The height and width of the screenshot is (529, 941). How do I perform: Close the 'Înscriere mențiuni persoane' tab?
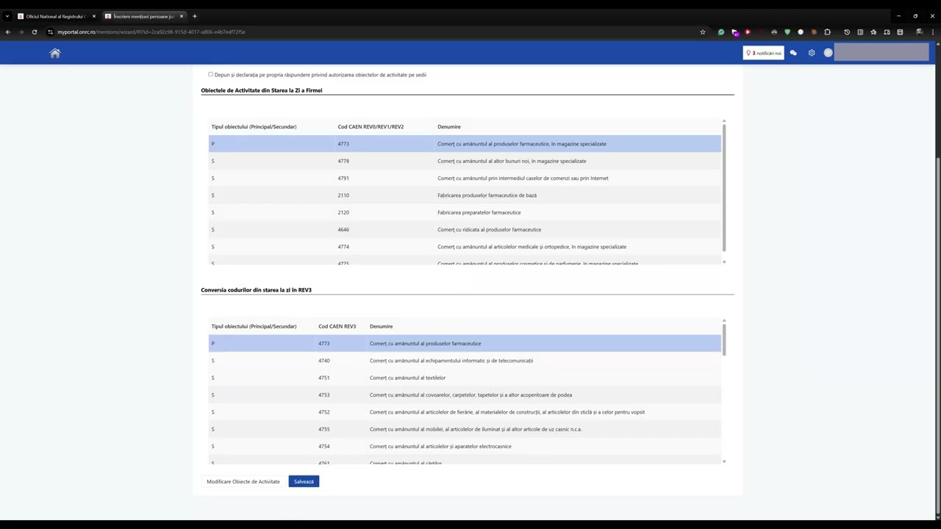coord(182,16)
